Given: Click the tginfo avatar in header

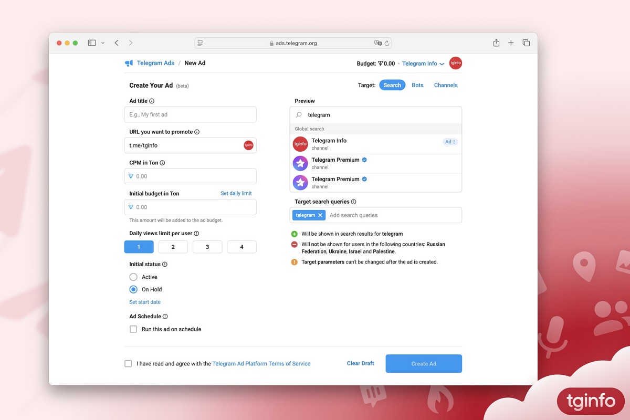Looking at the screenshot, I should [456, 63].
